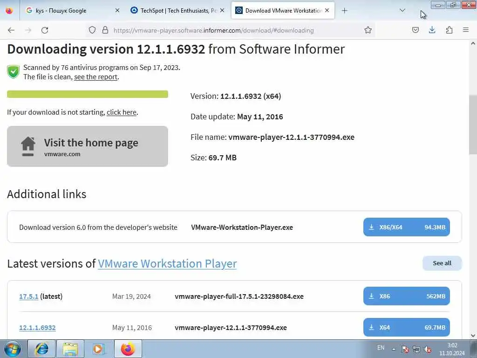Switch to the TechSpot tab

click(x=177, y=11)
